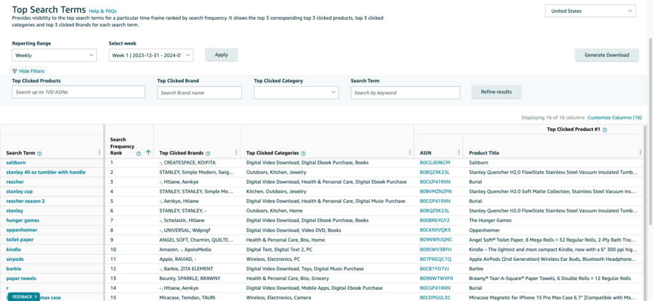Click brands cell 'Miracase, Temdan, TAURI'
This screenshot has height=301, width=653.
[x=187, y=297]
